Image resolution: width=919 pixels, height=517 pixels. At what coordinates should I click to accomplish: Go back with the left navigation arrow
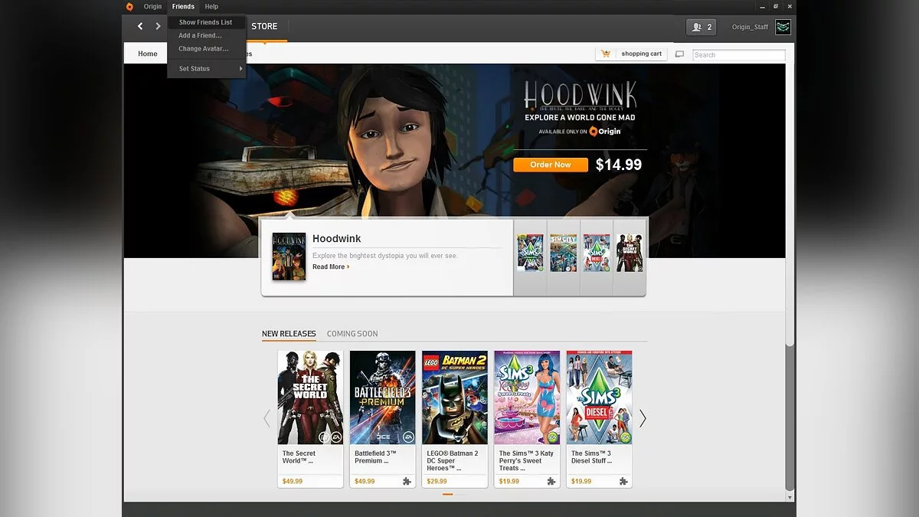tap(140, 26)
